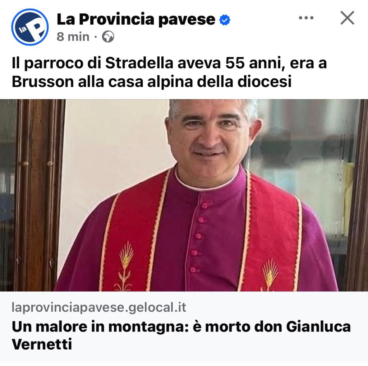Open the three-dot post options menu
The image size is (368, 366).
click(x=306, y=18)
